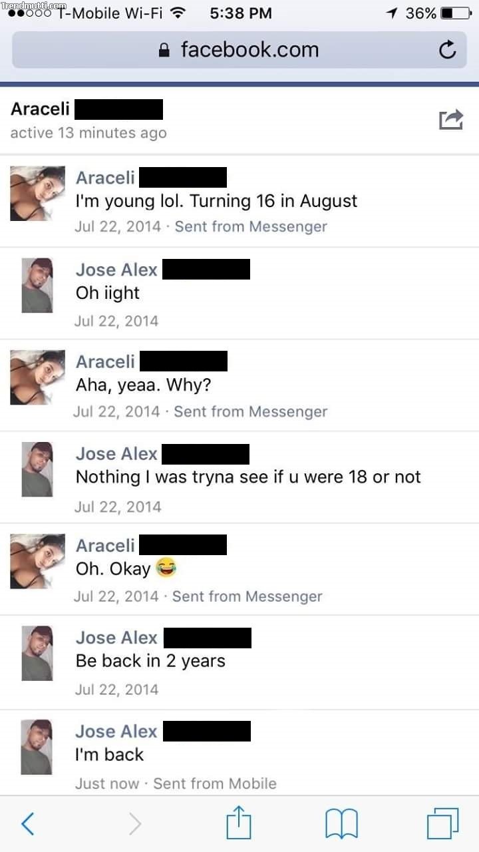Screen dimensions: 479x852
Task: Tap the Safari forward arrow
Action: click(134, 824)
